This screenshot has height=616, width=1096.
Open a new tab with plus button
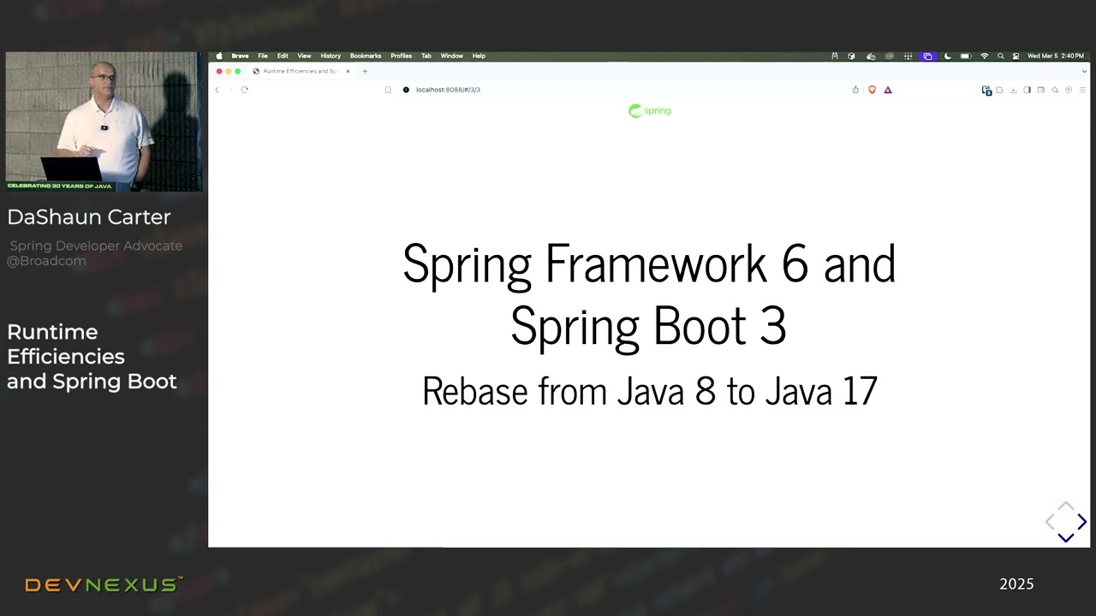pos(365,71)
